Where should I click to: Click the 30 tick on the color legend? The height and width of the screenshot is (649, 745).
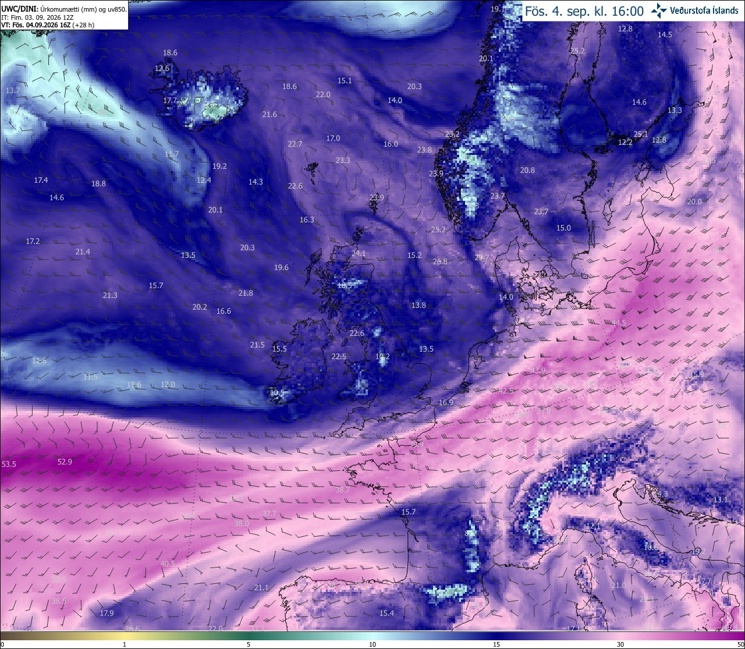pyautogui.click(x=620, y=644)
